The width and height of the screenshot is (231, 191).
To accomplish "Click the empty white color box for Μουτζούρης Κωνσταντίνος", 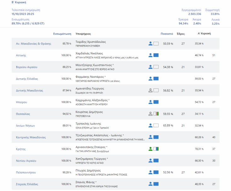I will (x=156, y=67).
